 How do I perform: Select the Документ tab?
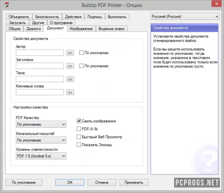tap(55, 28)
